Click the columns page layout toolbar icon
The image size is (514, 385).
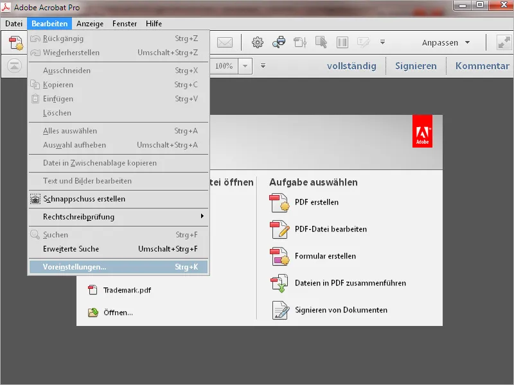pyautogui.click(x=342, y=42)
